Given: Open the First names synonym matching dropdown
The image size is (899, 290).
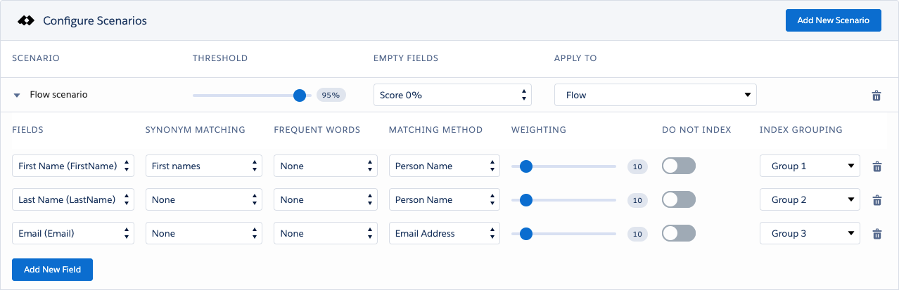Looking at the screenshot, I should pos(204,166).
